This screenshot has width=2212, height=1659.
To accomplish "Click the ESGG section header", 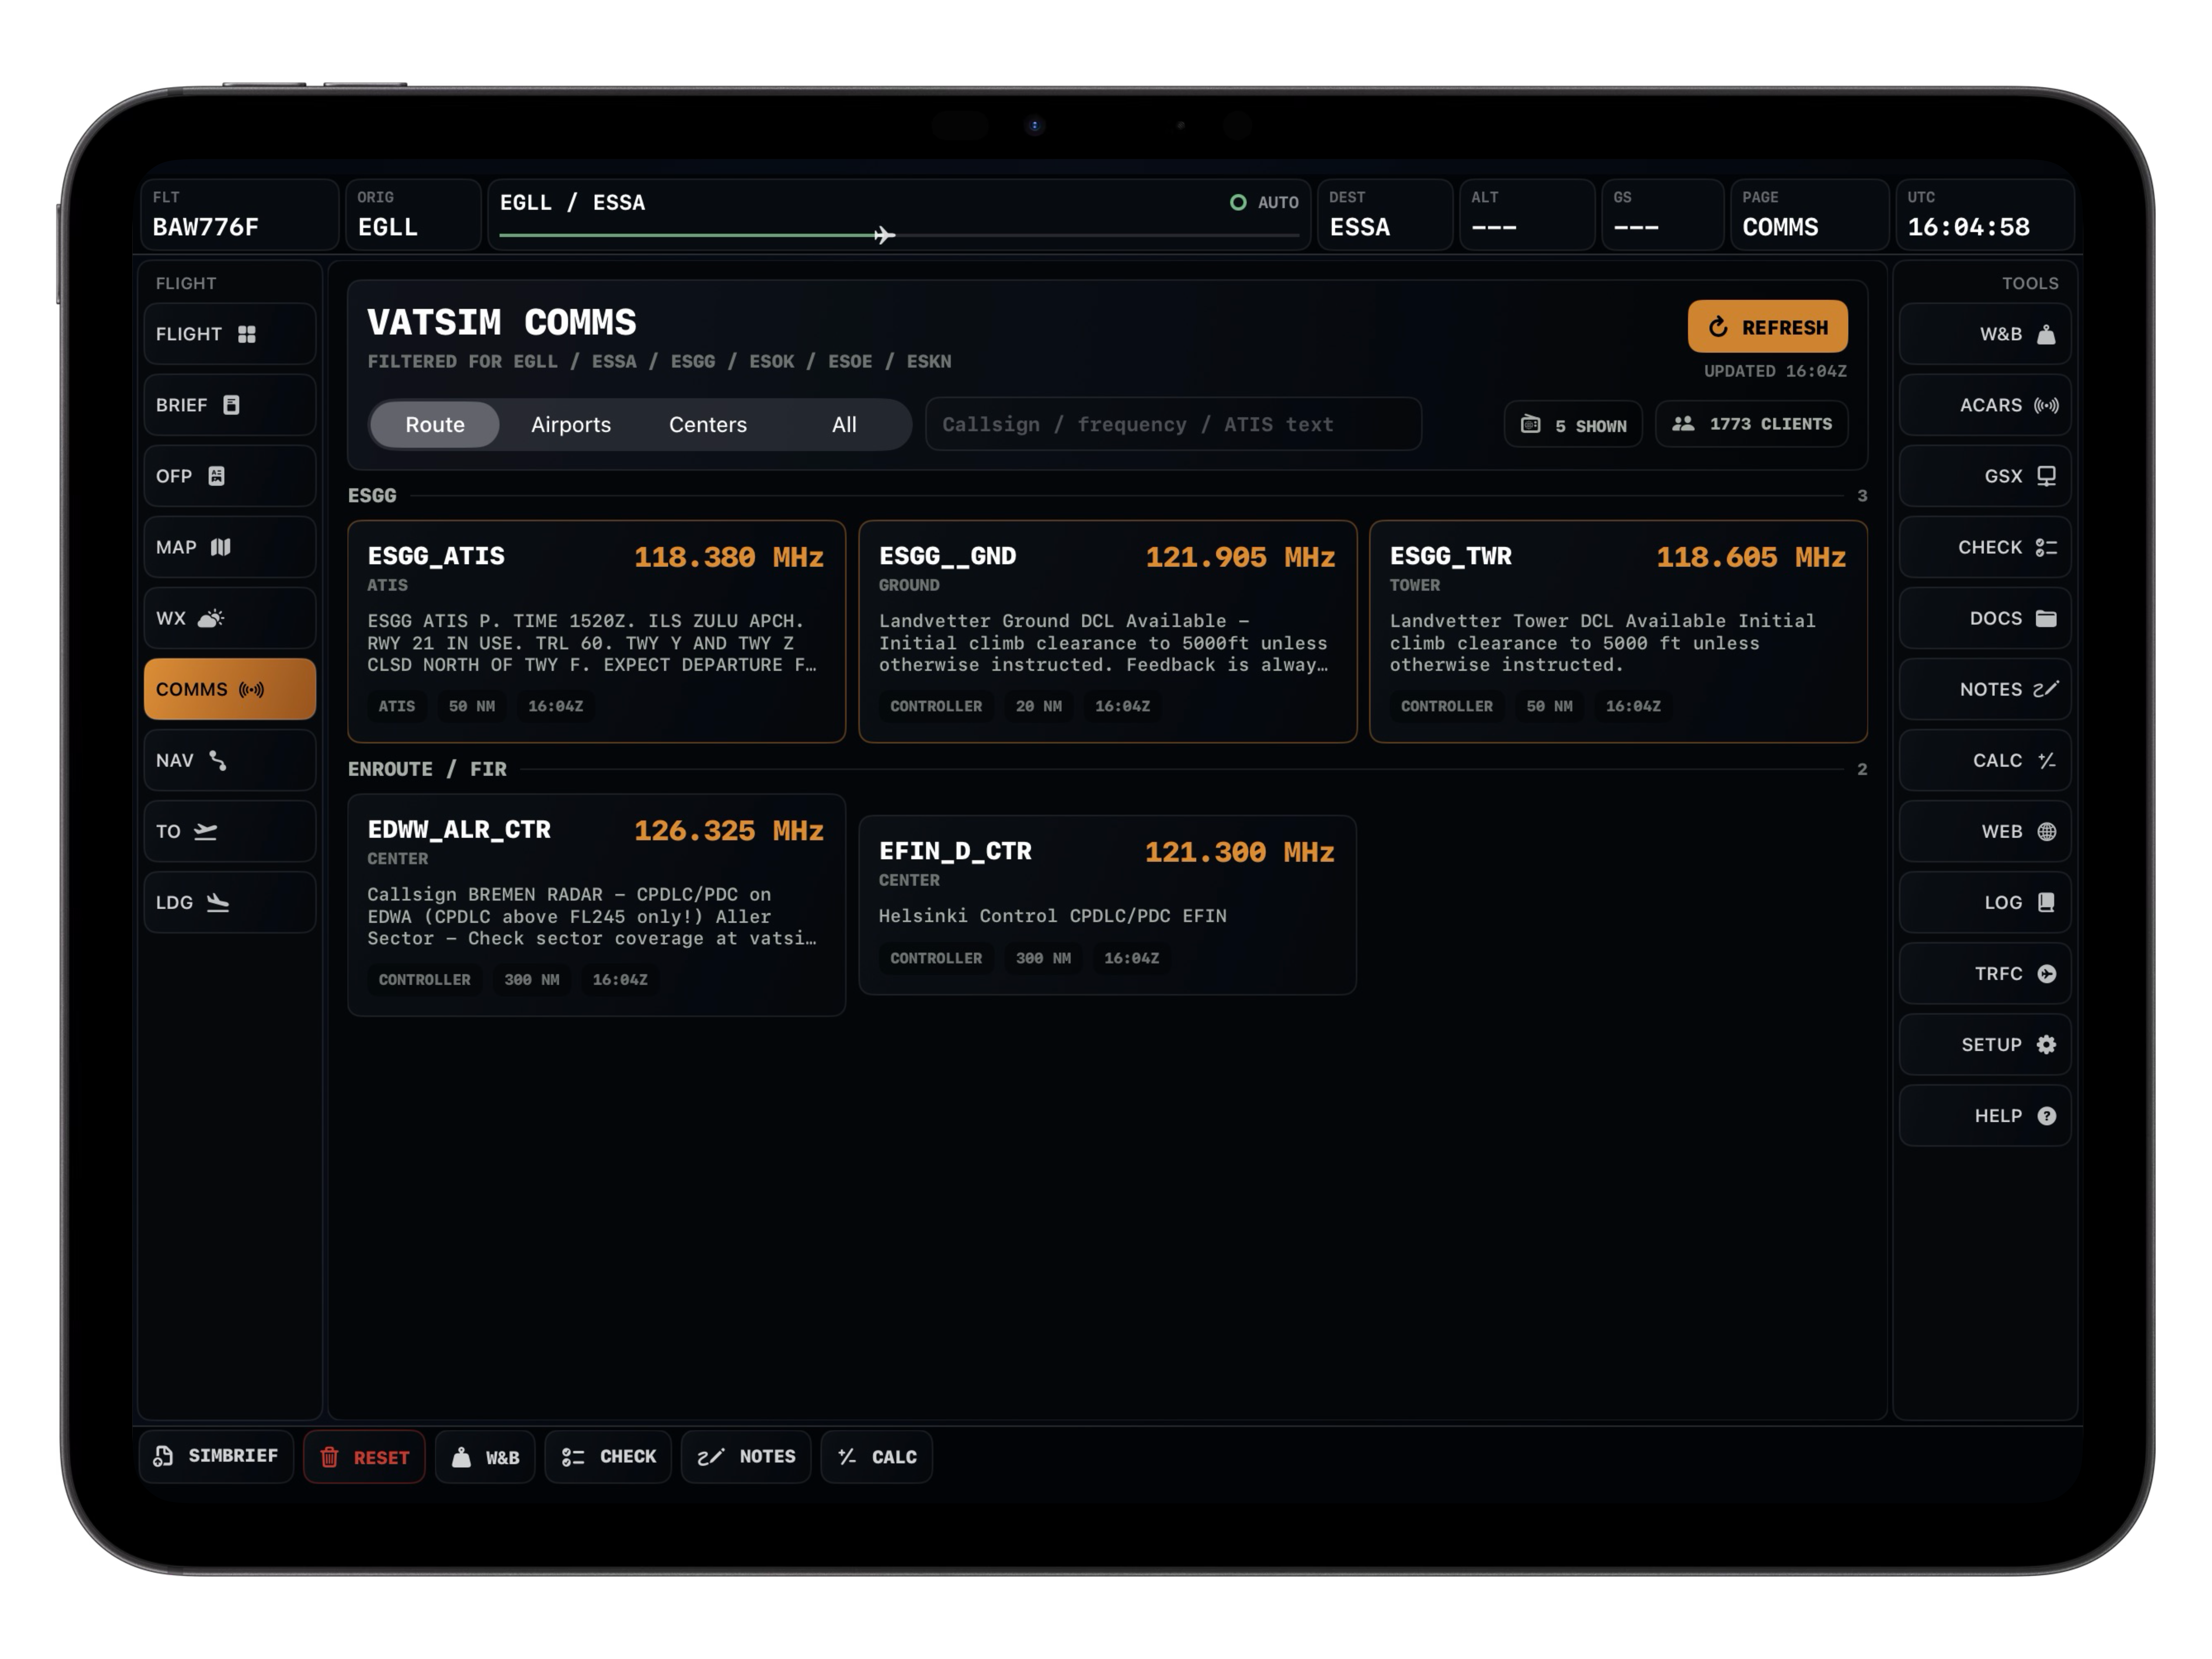I will point(372,495).
